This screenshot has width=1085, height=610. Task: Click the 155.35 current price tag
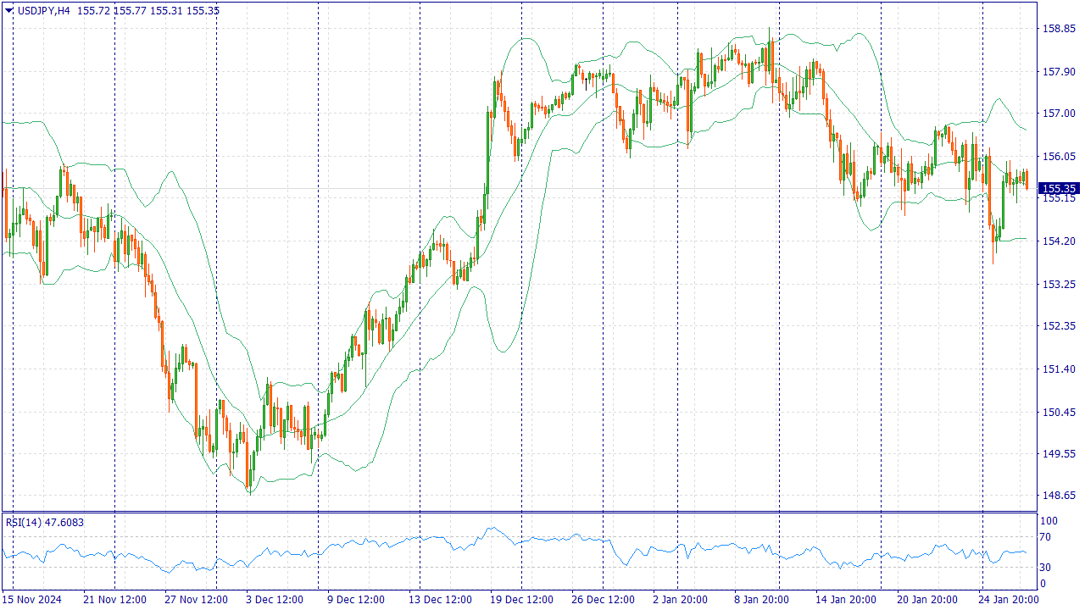pyautogui.click(x=1058, y=188)
